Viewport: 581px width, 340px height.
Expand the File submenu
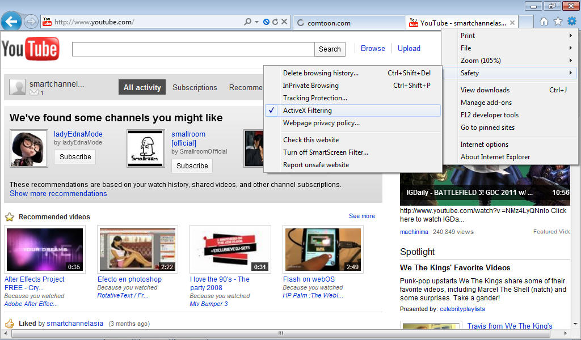[x=510, y=48]
